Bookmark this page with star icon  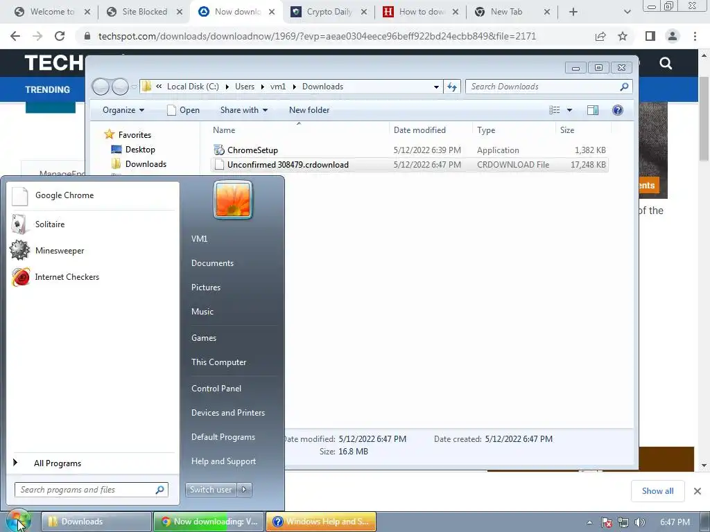pos(623,36)
